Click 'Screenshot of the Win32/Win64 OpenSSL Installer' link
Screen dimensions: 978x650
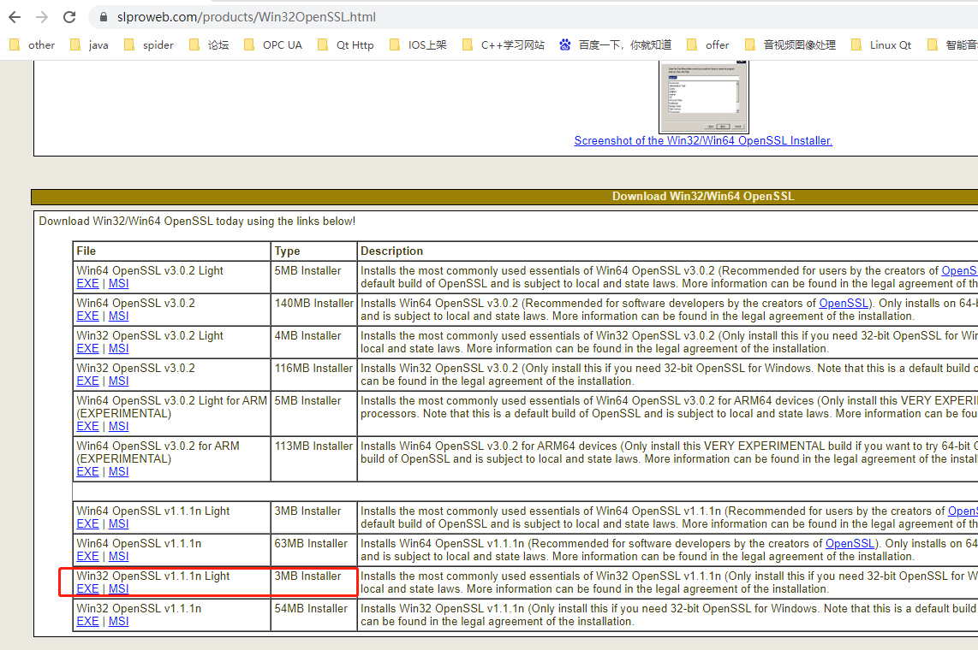[x=703, y=141]
